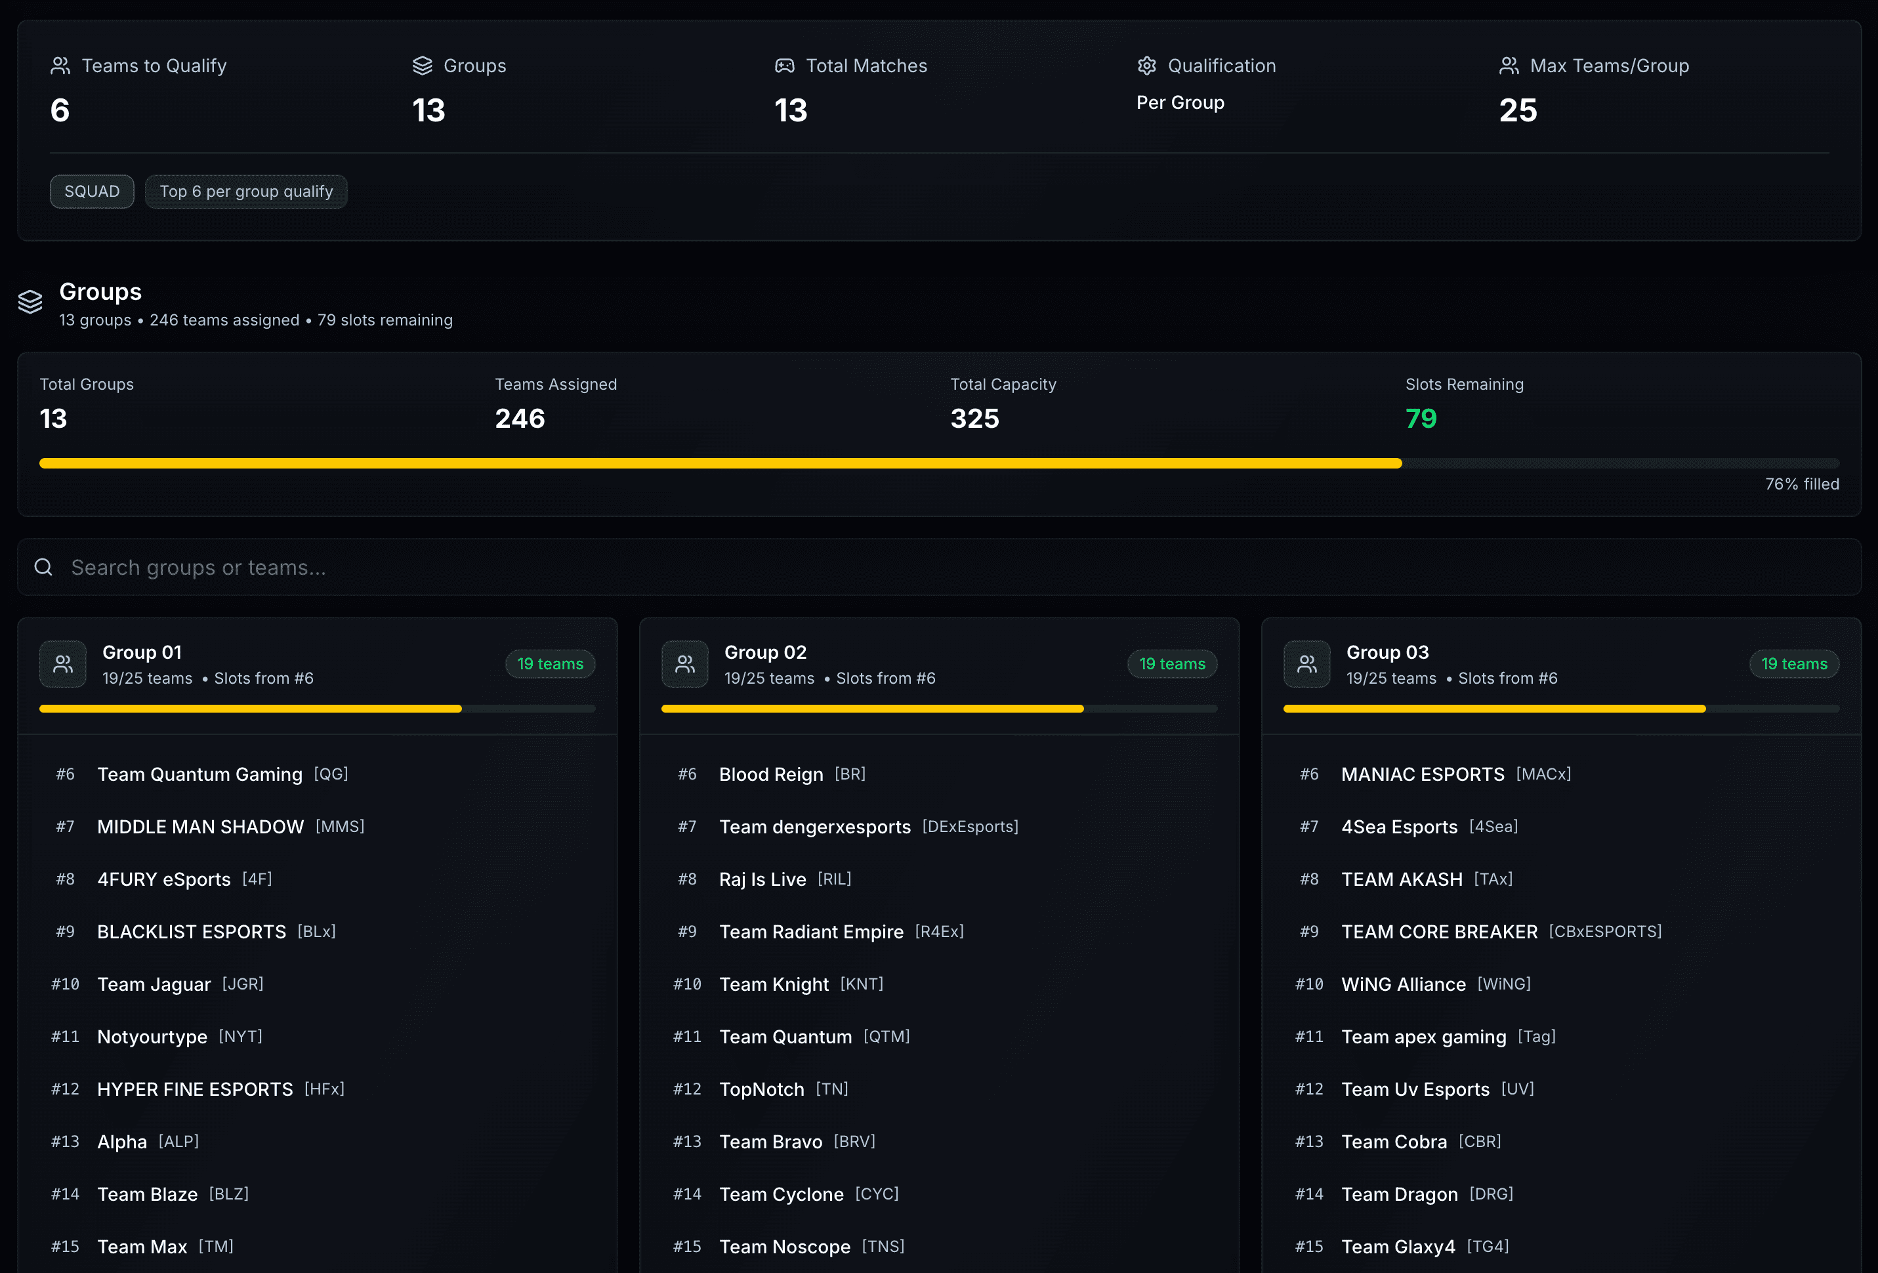This screenshot has width=1878, height=1273.
Task: Select the '19 teams' badge on Group 01
Action: pyautogui.click(x=551, y=663)
